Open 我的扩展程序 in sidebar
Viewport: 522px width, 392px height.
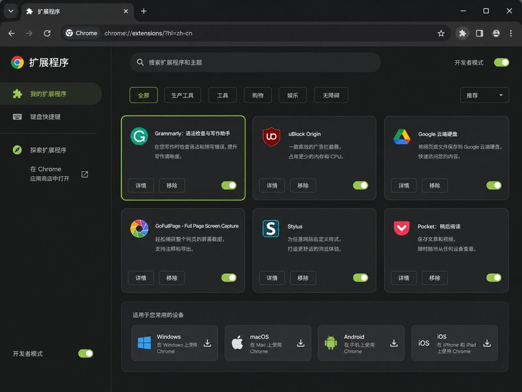[x=51, y=93]
